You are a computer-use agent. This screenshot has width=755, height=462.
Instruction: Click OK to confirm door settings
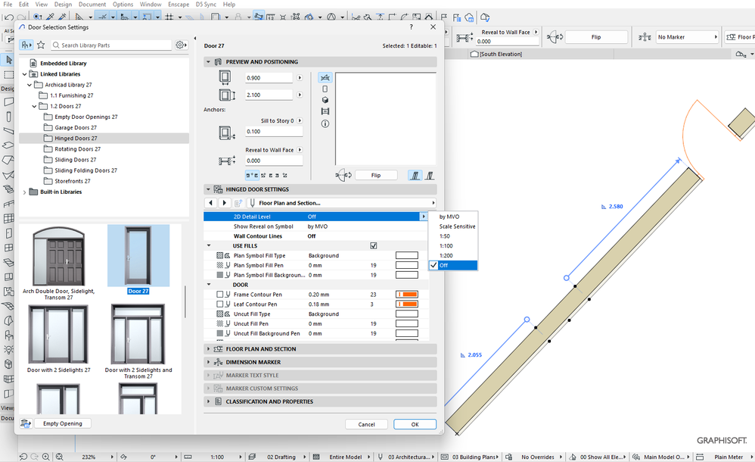pyautogui.click(x=415, y=424)
